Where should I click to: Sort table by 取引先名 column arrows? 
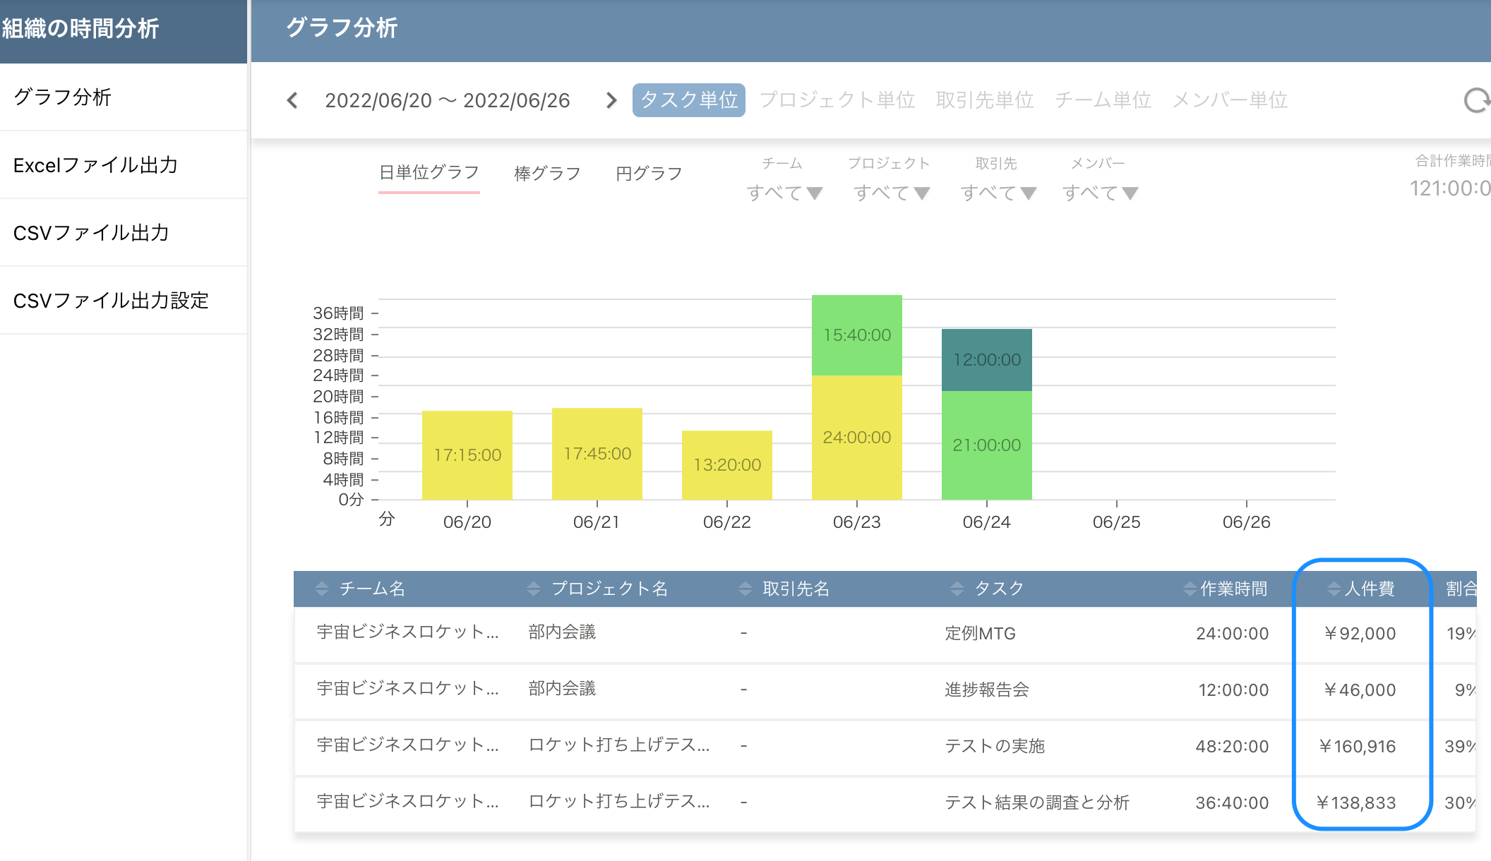(745, 589)
